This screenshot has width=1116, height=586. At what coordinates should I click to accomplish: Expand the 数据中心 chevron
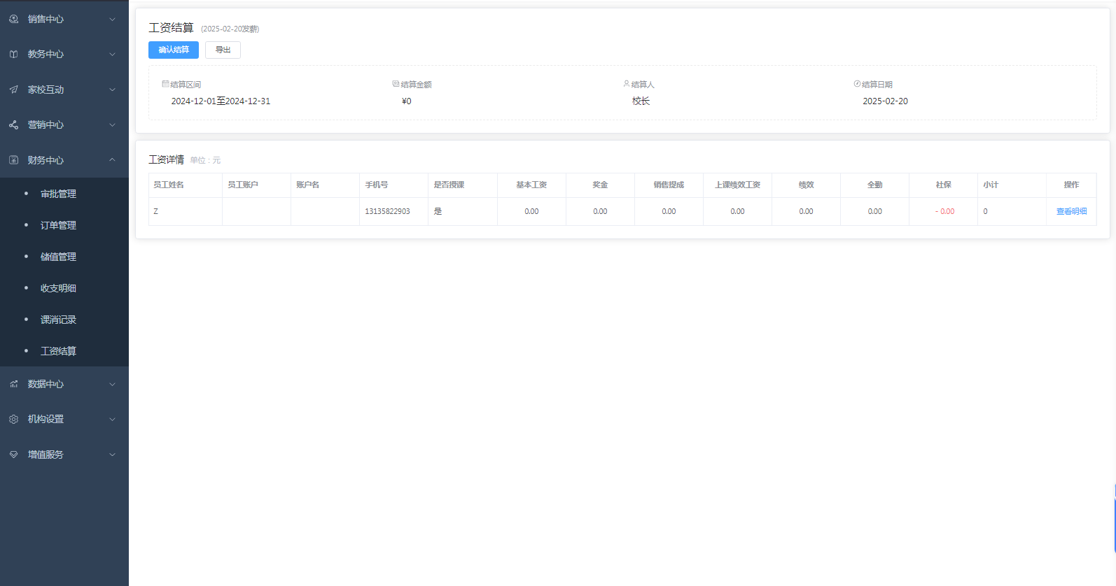pos(112,384)
